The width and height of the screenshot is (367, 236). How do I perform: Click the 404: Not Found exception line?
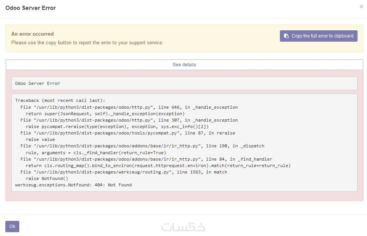[x=73, y=185]
